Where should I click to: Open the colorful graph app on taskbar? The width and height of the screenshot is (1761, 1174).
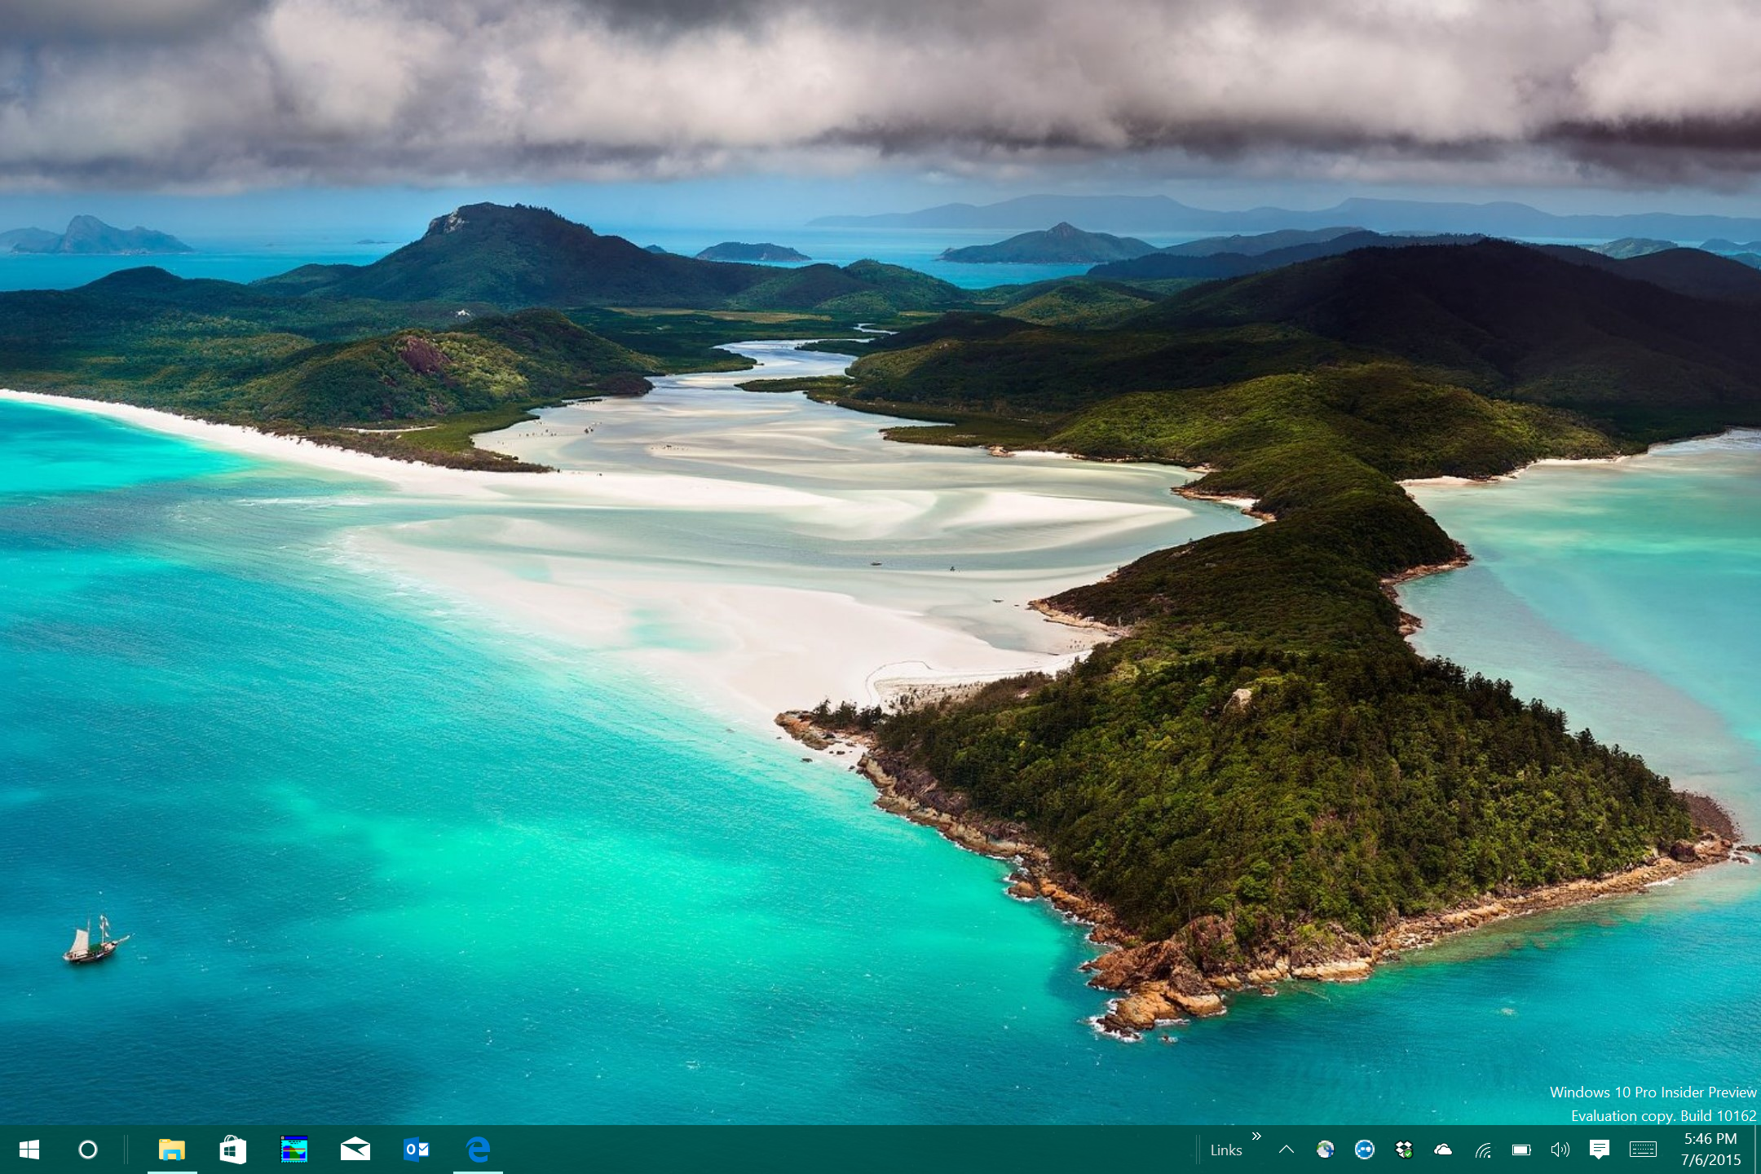coord(294,1150)
